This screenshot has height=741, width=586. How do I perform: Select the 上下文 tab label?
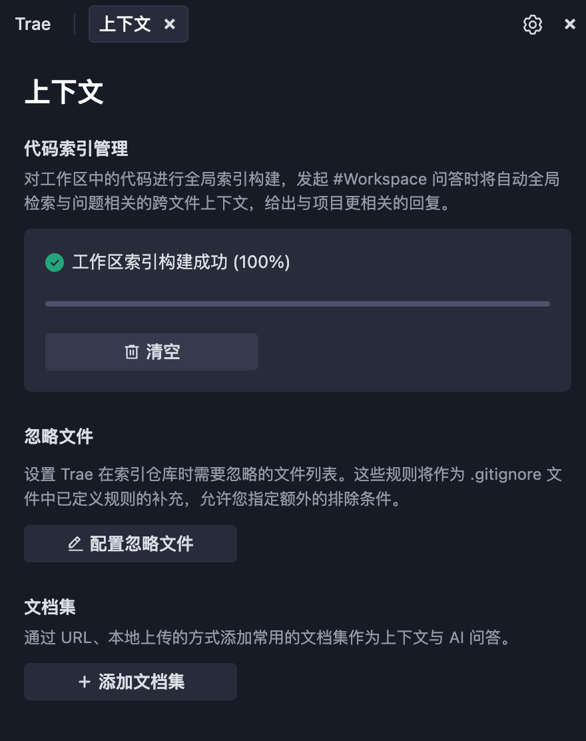[x=125, y=25]
